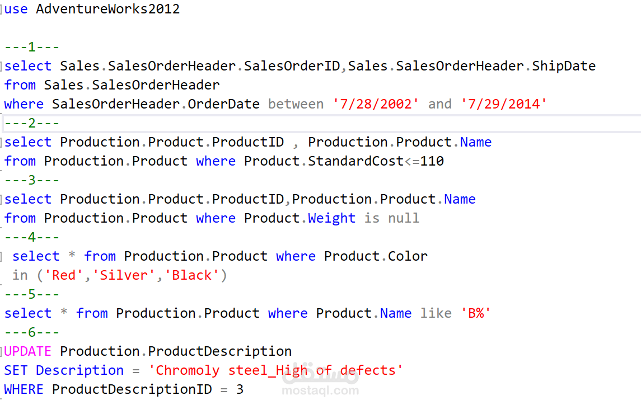Image resolution: width=641 pixels, height=405 pixels.
Task: Click the pink UPDATE keyword
Action: click(28, 351)
